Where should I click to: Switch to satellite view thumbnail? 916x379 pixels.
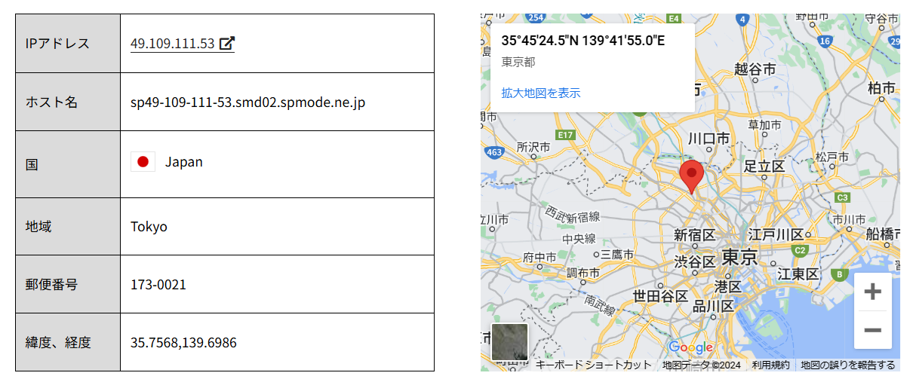point(510,342)
